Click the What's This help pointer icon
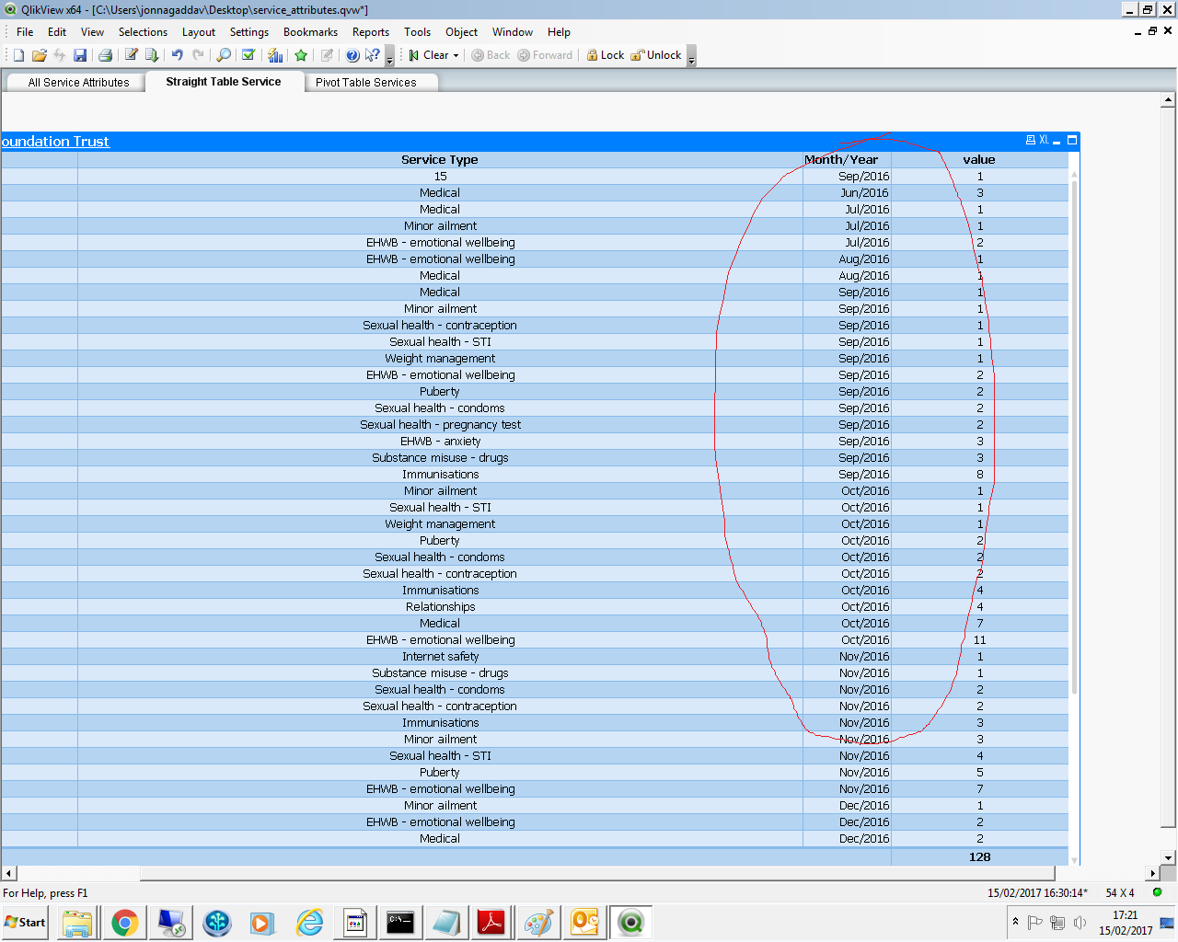 tap(373, 55)
